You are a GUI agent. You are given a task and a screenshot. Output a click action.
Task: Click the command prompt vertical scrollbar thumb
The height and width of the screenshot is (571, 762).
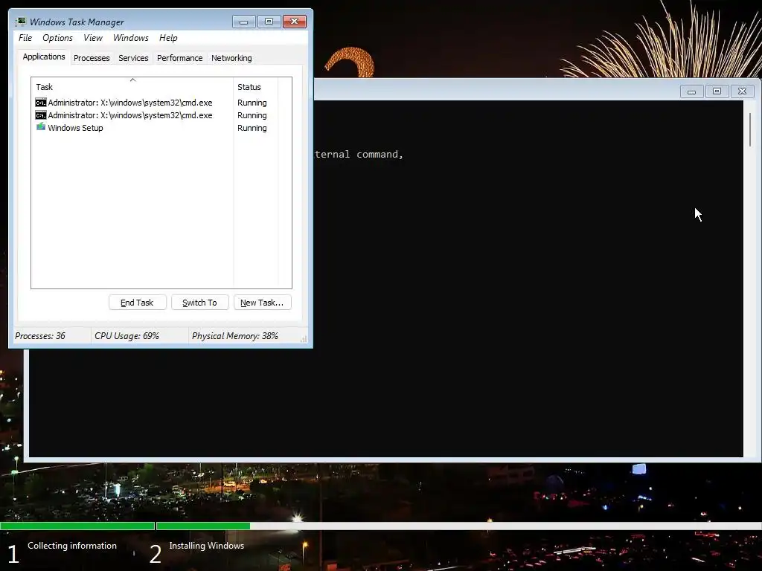click(750, 129)
